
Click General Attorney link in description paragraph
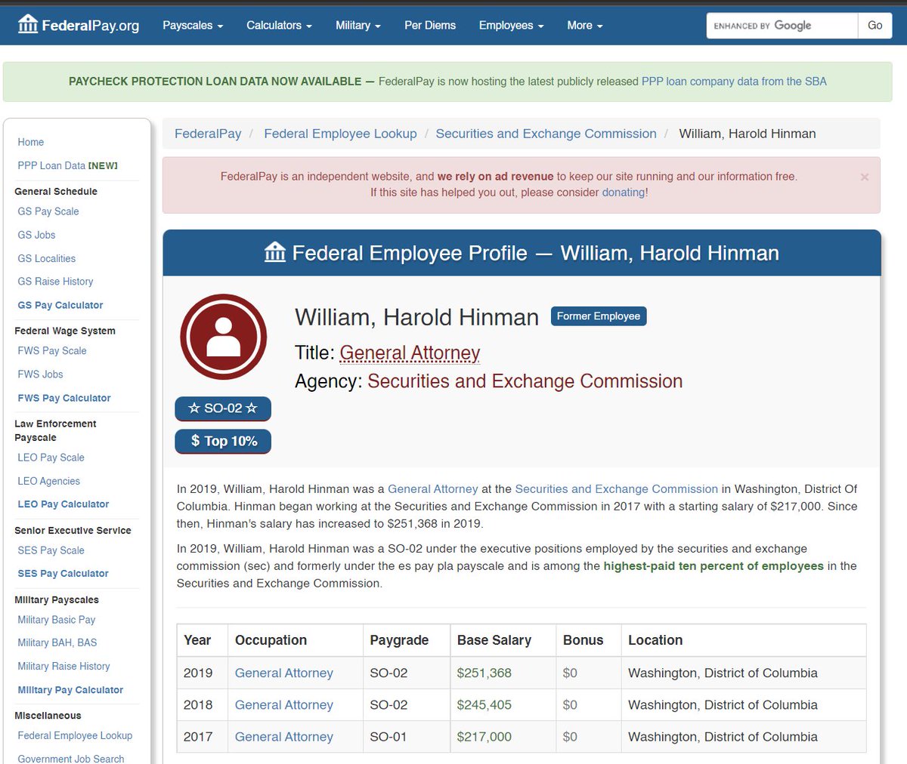433,488
